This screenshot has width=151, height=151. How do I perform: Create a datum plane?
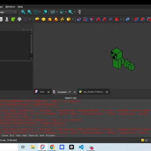[x=26, y=19]
